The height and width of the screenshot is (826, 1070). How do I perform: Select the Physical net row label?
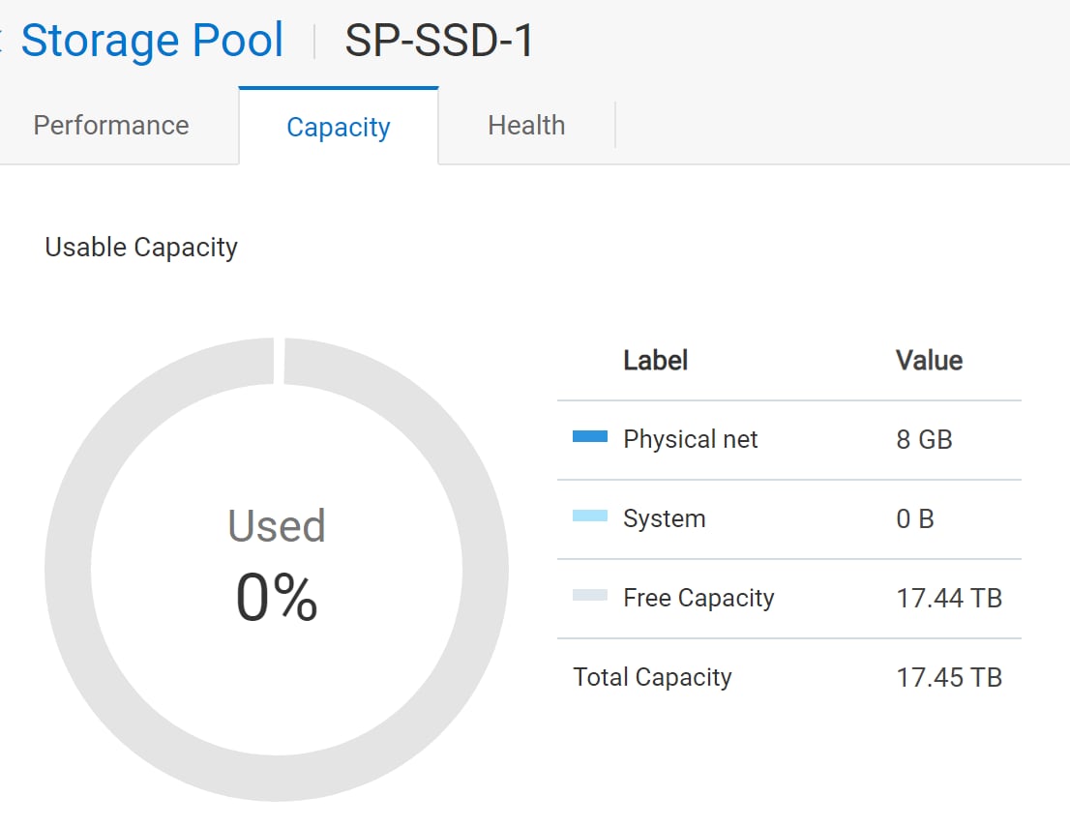coord(690,439)
